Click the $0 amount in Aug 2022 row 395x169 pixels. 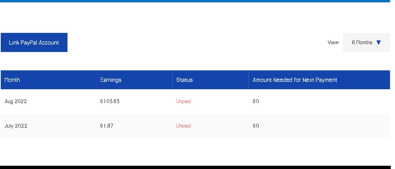pos(256,101)
